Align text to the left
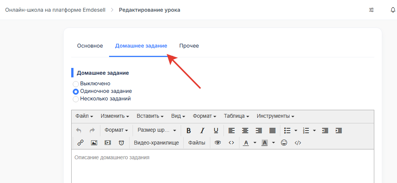The width and height of the screenshot is (397, 183). (231, 130)
